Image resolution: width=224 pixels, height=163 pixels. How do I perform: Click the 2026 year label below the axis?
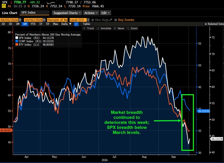point(105,160)
